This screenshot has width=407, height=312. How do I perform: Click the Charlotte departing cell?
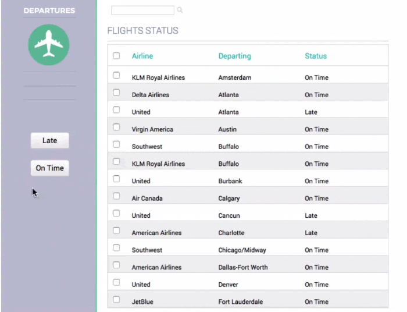(231, 233)
